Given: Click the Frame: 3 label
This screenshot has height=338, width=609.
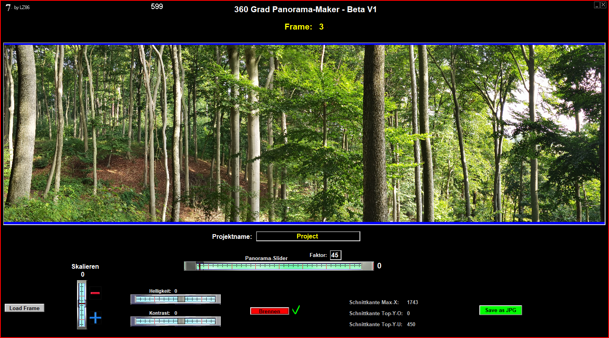Looking at the screenshot, I should pos(304,27).
